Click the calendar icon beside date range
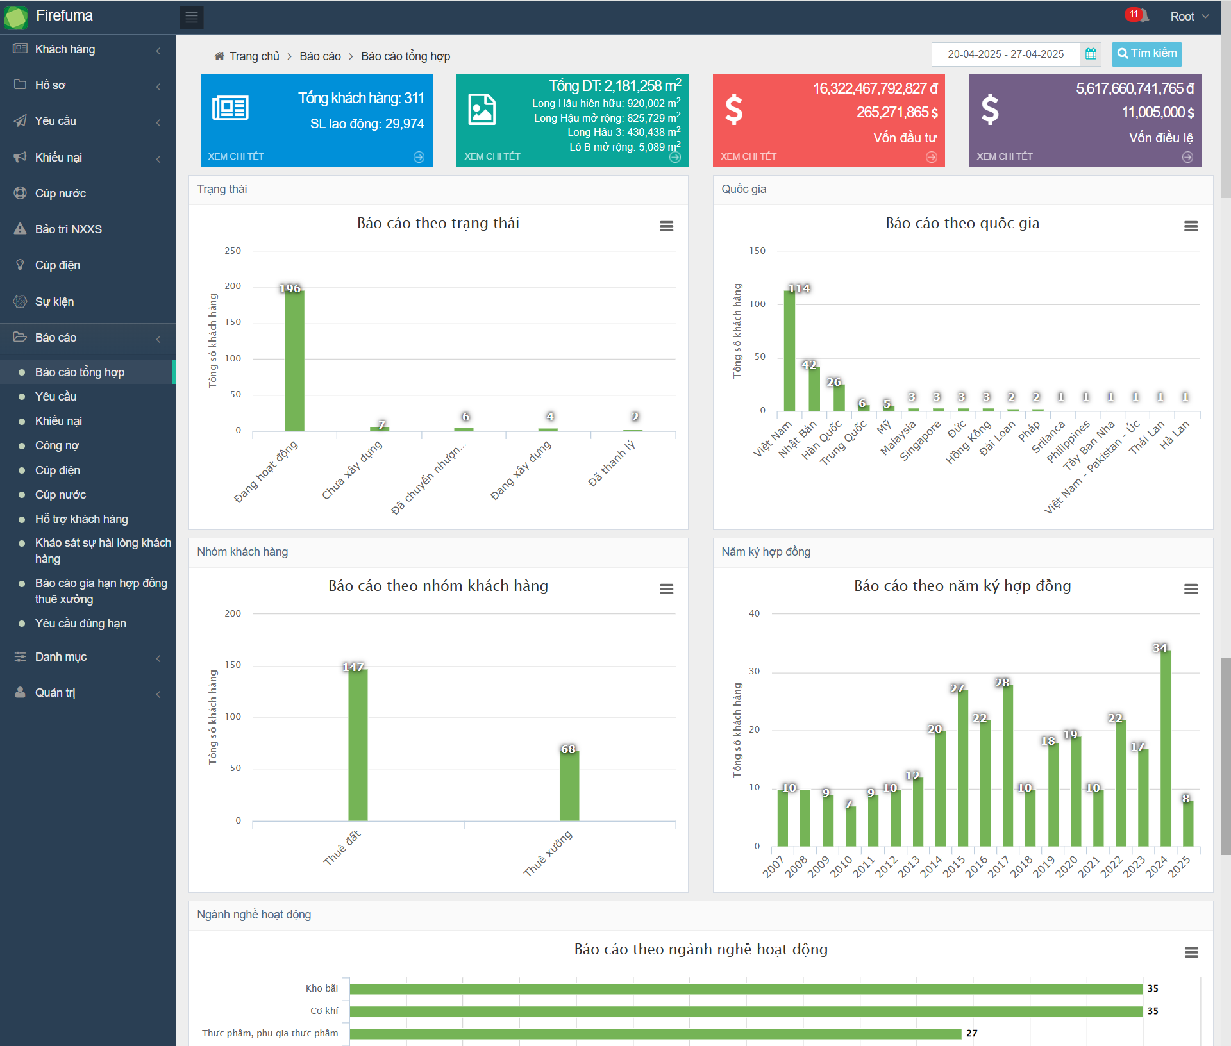Image resolution: width=1231 pixels, height=1046 pixels. coord(1091,54)
